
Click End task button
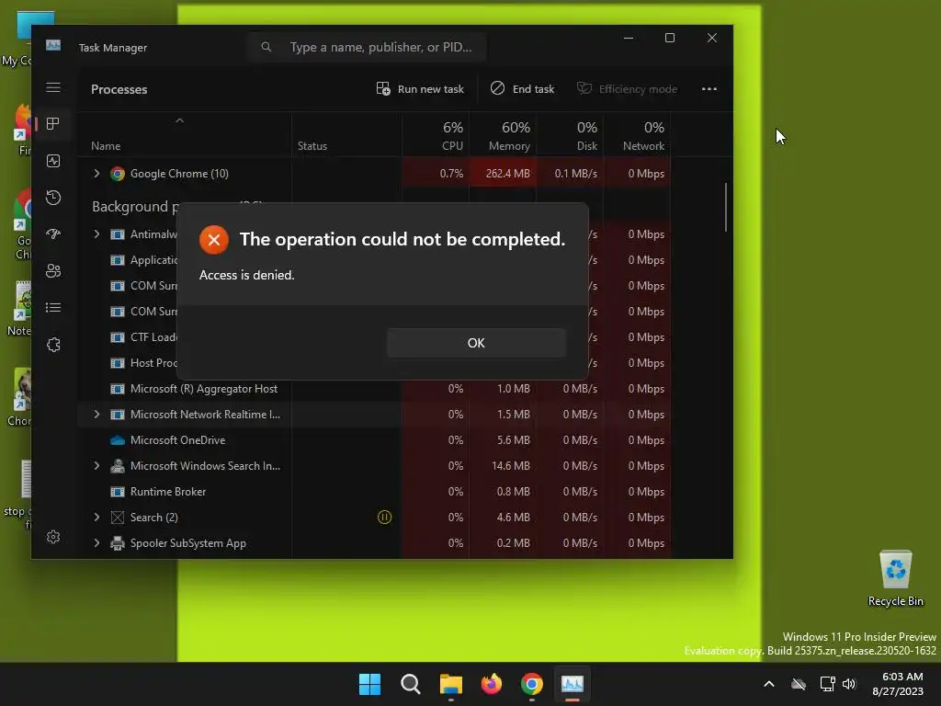point(522,89)
